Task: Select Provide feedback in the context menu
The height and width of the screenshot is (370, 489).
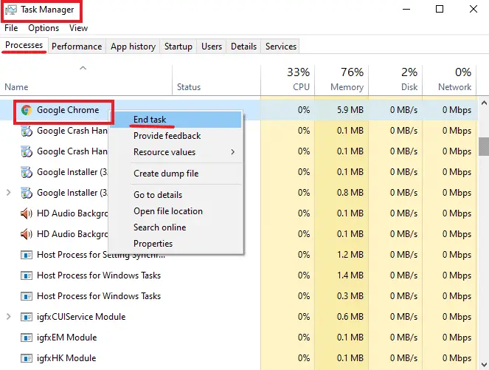Action: point(176,136)
